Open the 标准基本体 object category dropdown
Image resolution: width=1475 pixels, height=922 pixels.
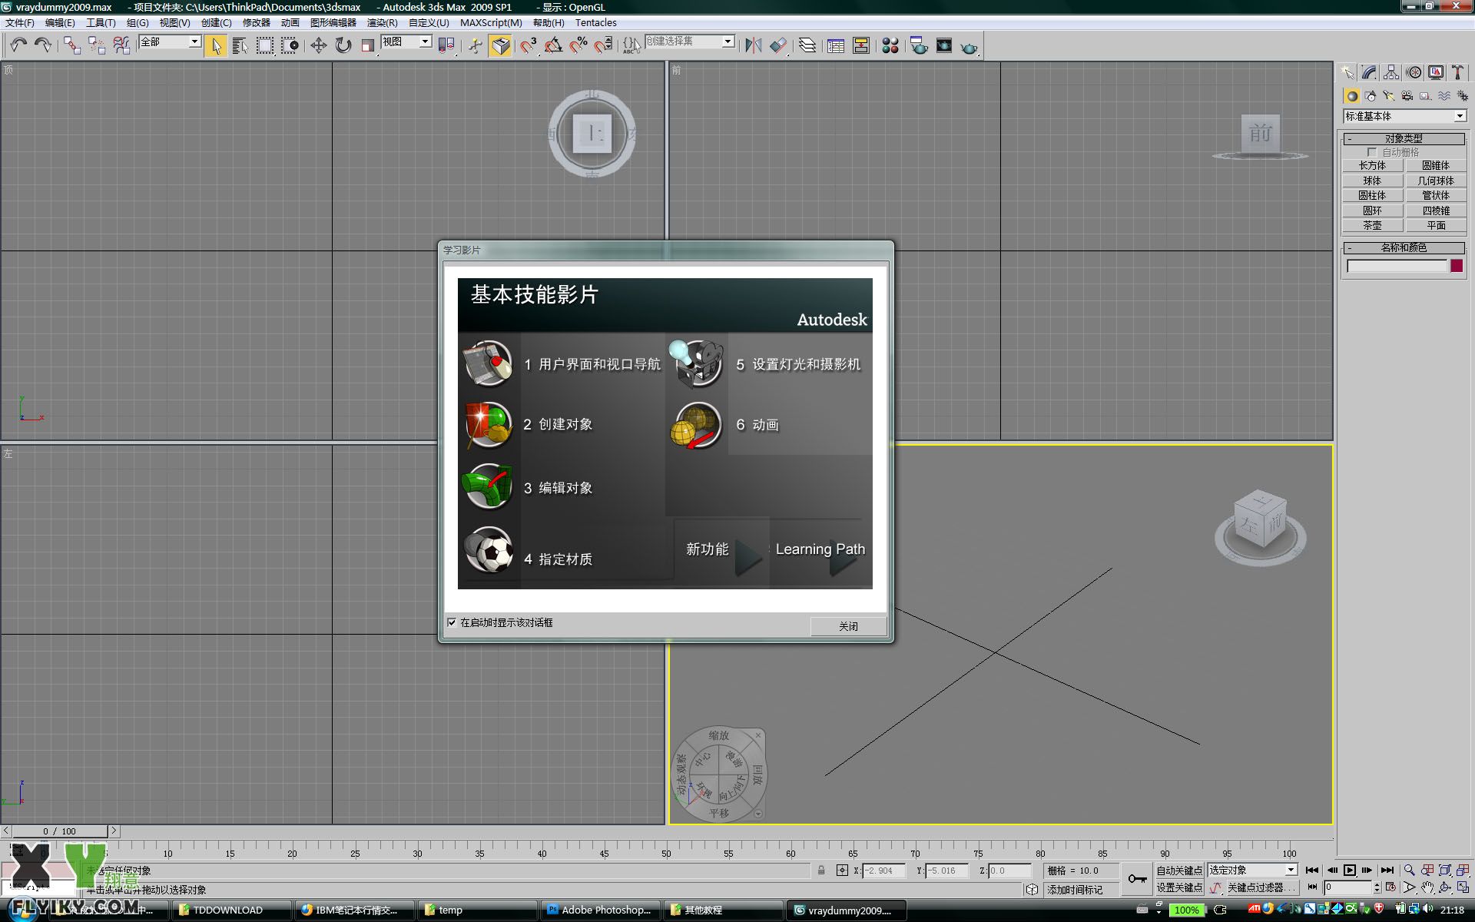pos(1404,116)
